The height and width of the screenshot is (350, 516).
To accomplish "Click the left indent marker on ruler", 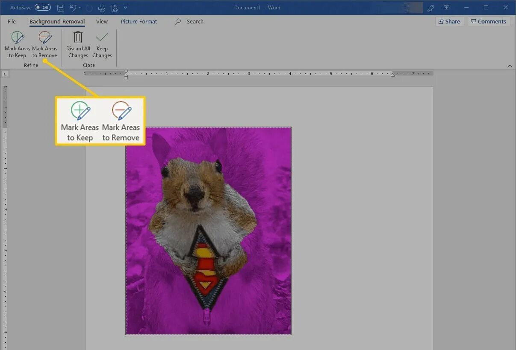I will (126, 75).
